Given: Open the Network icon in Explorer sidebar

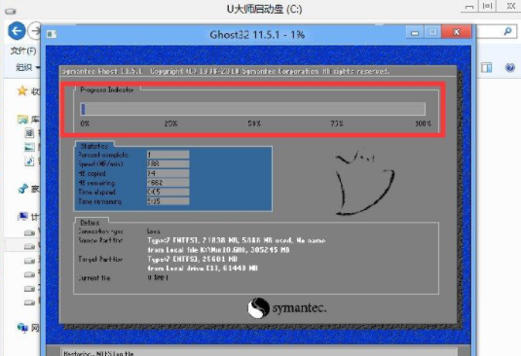Looking at the screenshot, I should pyautogui.click(x=22, y=328).
